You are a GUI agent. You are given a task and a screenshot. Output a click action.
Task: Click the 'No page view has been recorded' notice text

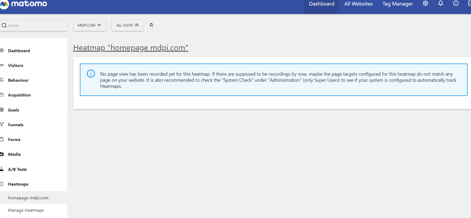[278, 80]
